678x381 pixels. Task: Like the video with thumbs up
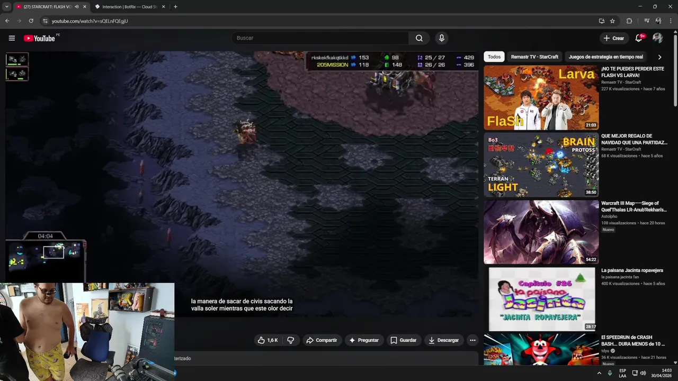click(267, 340)
